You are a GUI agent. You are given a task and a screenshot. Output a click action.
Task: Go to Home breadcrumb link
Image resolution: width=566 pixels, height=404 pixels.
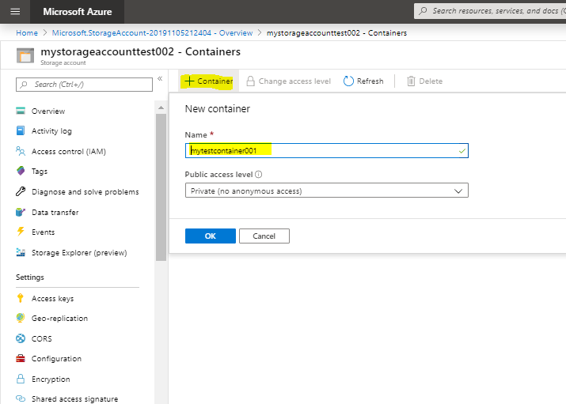click(x=26, y=32)
